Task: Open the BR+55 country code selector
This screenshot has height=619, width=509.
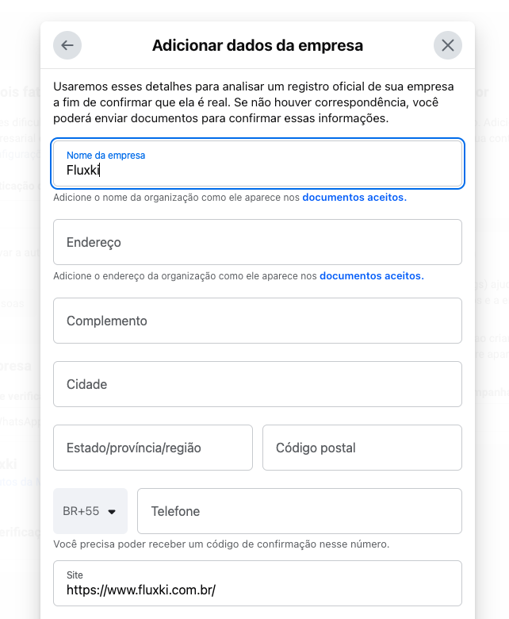Action: click(90, 511)
